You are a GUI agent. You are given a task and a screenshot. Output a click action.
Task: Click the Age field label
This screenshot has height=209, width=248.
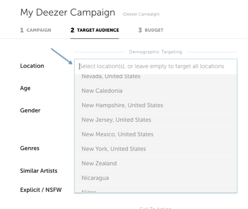pos(25,88)
